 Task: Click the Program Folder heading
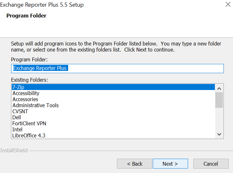[26, 16]
